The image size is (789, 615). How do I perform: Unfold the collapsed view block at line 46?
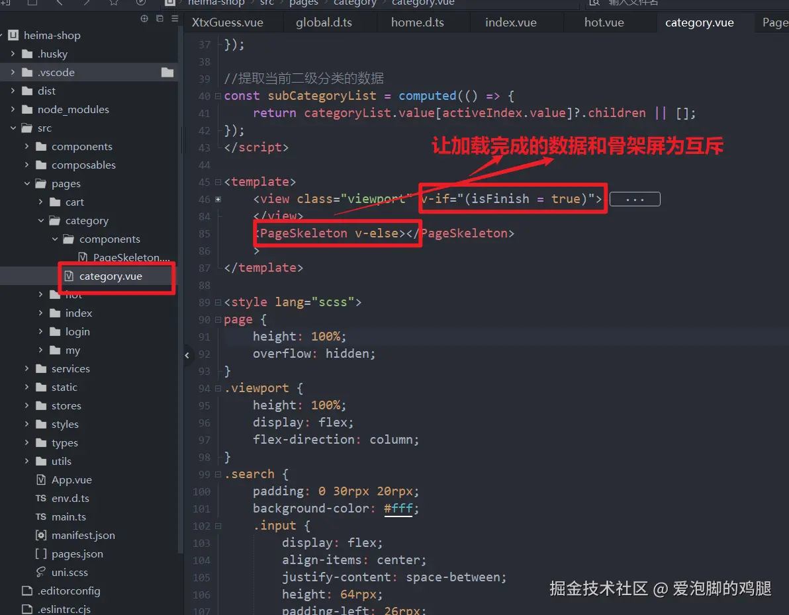[x=218, y=199]
